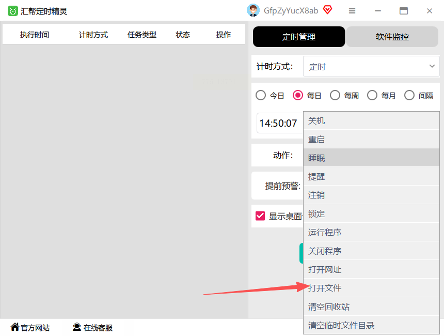The height and width of the screenshot is (336, 444).
Task: Open the 在线客服 link
Action: coord(98,328)
